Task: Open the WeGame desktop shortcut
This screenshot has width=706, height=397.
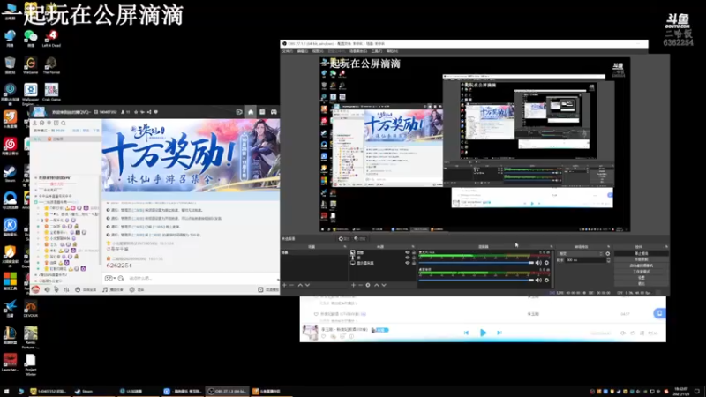Action: (31, 65)
